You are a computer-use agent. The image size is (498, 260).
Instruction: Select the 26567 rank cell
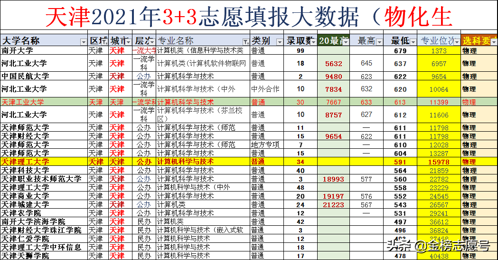click(439, 205)
